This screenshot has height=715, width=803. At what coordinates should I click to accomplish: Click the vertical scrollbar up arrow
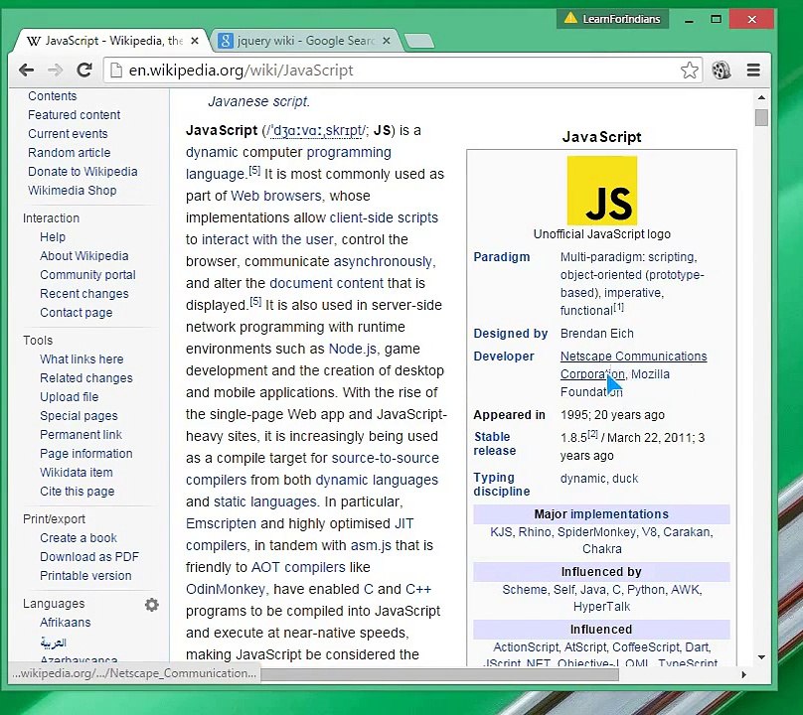pos(761,97)
